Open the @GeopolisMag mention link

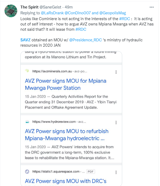tap(113, 13)
